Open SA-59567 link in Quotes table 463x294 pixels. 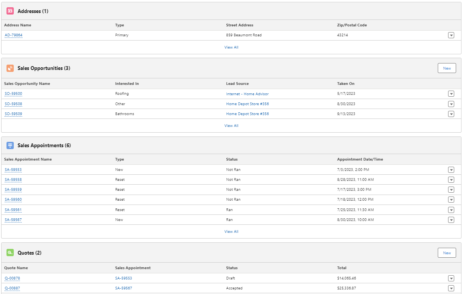(x=123, y=288)
